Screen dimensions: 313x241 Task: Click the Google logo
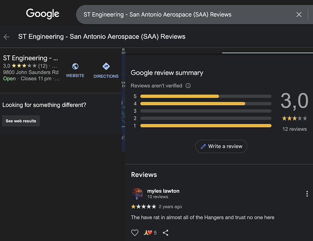43,14
